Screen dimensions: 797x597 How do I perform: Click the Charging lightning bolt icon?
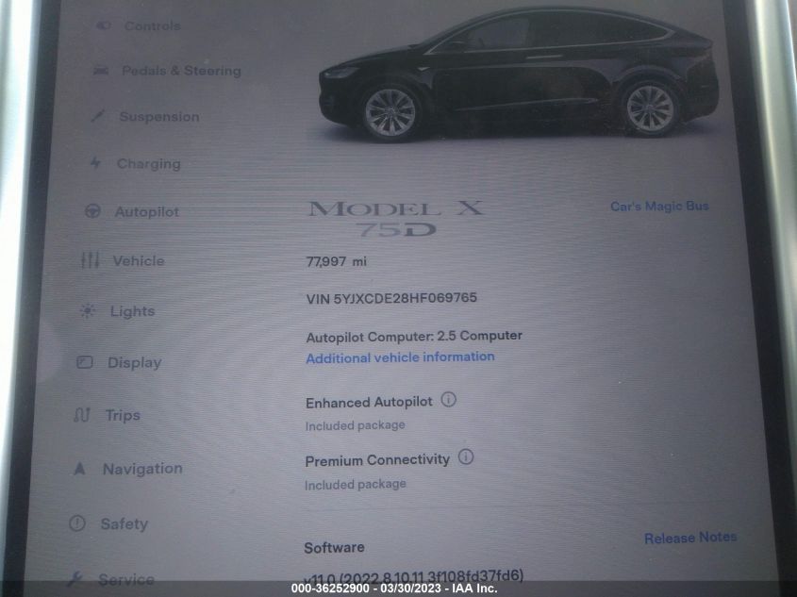95,163
